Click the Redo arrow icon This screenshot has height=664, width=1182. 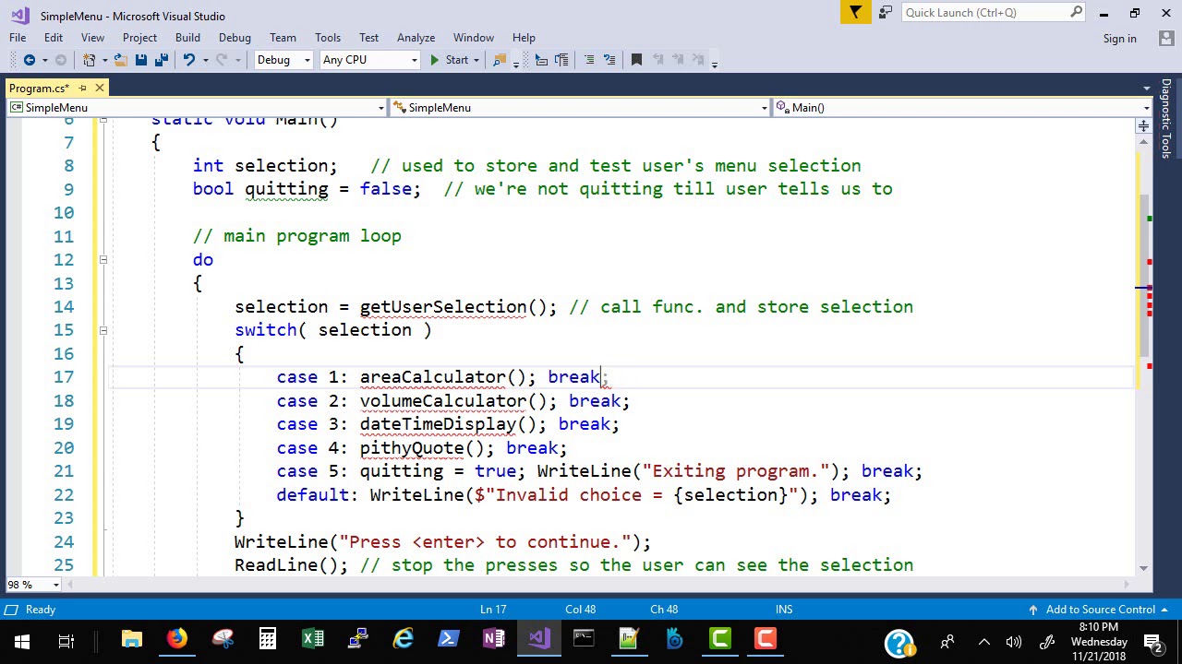coord(222,60)
